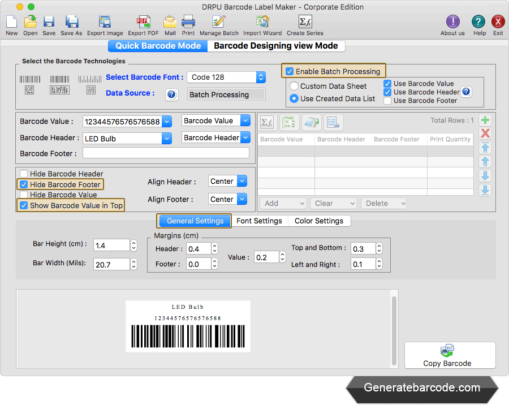Click the move row to bottom arrow
The image size is (509, 405).
click(485, 190)
